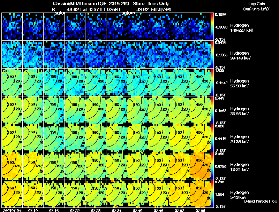Open the 149-227 keV panel at 07:46
The height and width of the screenshot is (212, 279).
158,26
